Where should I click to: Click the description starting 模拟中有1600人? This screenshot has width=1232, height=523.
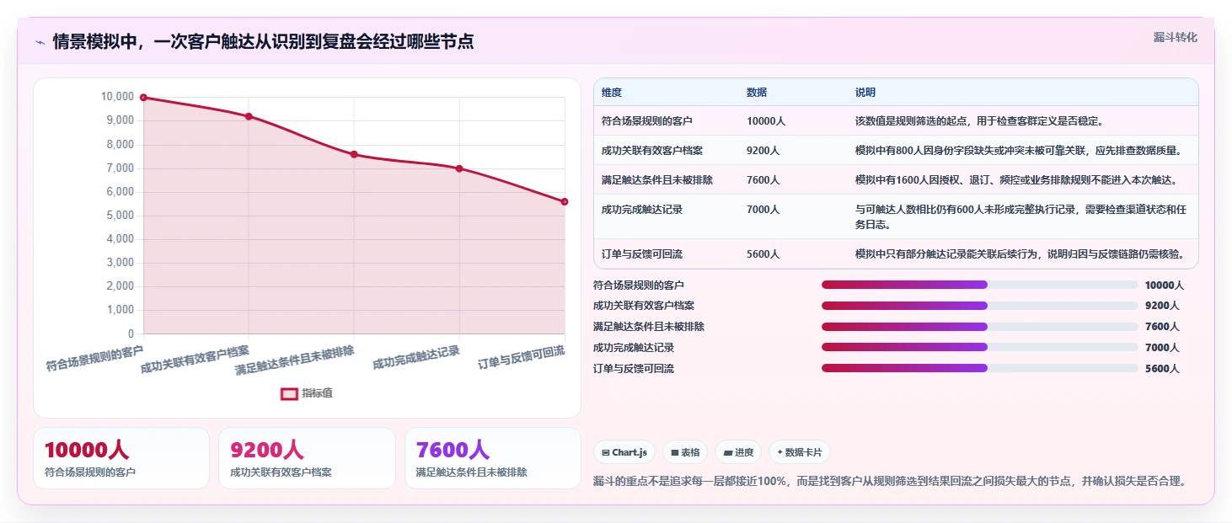point(1016,179)
